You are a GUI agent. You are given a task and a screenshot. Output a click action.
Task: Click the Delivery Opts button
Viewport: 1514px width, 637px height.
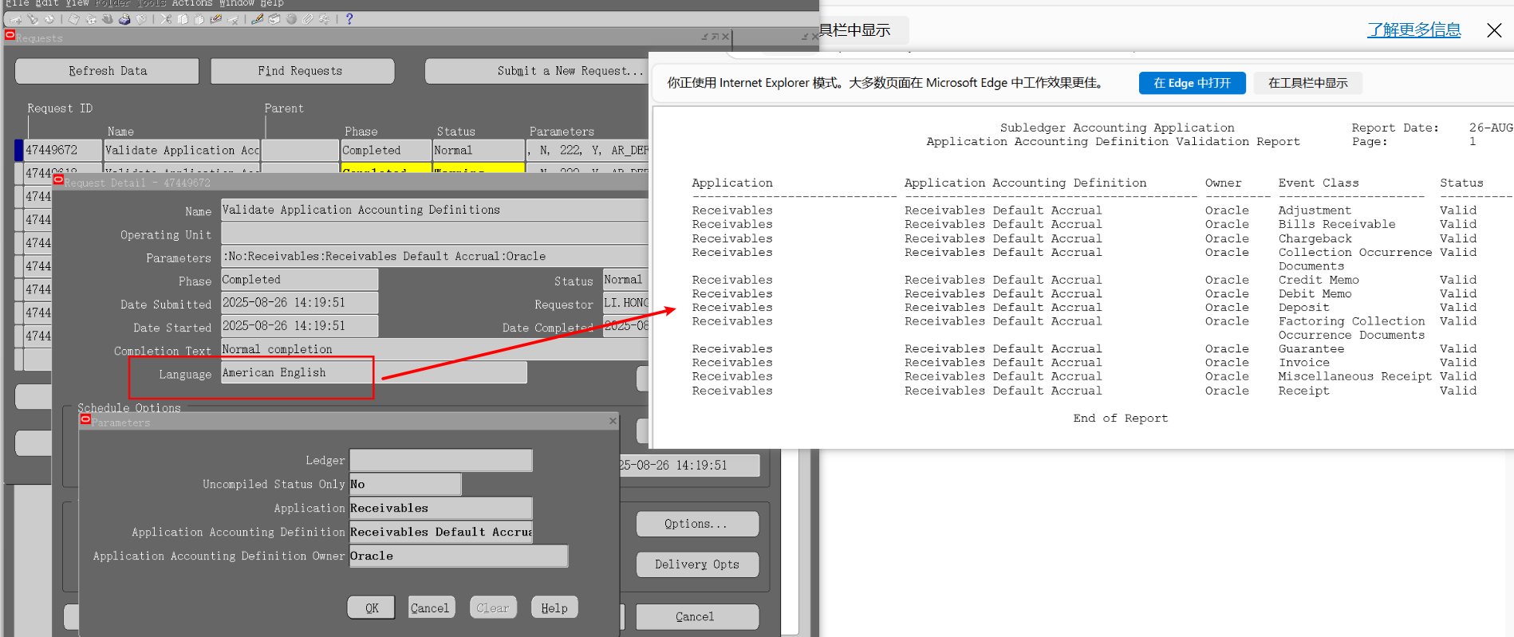pyautogui.click(x=697, y=564)
